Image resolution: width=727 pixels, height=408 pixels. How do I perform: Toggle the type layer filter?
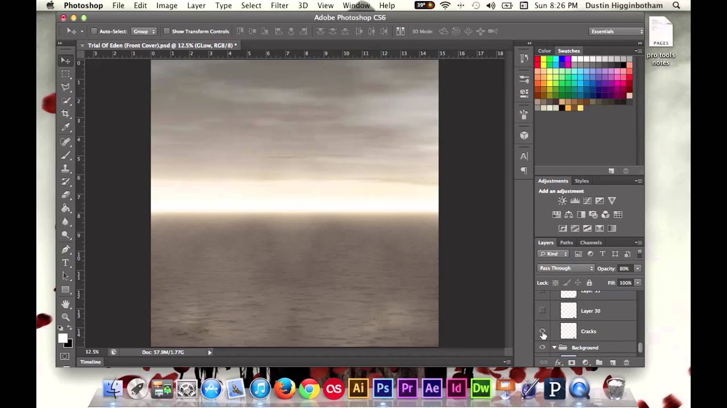[x=603, y=254]
